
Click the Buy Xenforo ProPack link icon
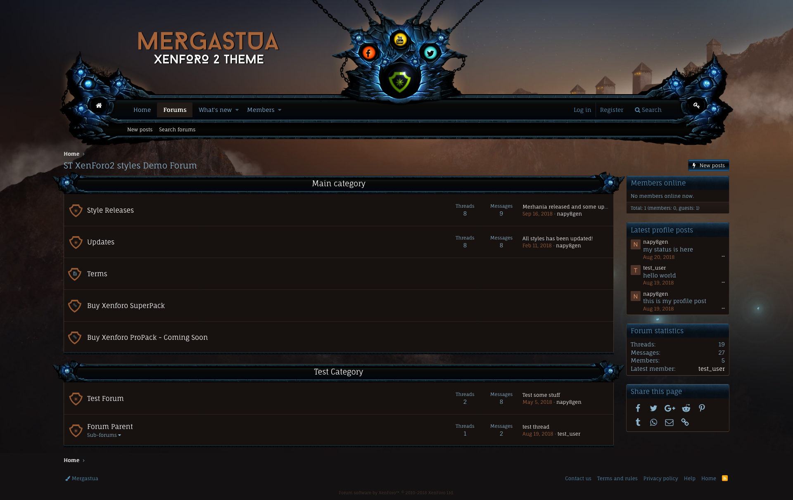[75, 337]
